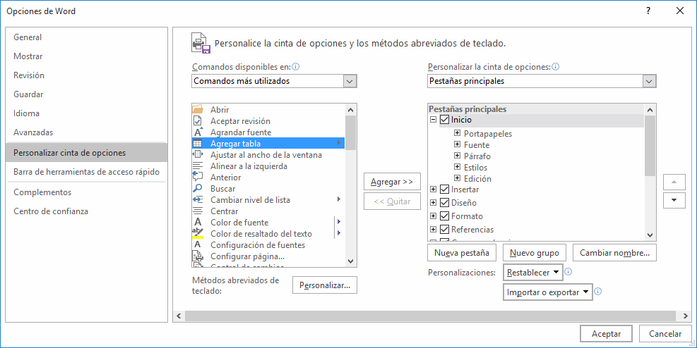Click the Personalizar keyboard shortcuts button

coord(325,285)
